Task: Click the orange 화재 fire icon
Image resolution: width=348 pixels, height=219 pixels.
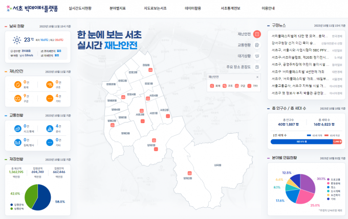Action: (x=18, y=84)
